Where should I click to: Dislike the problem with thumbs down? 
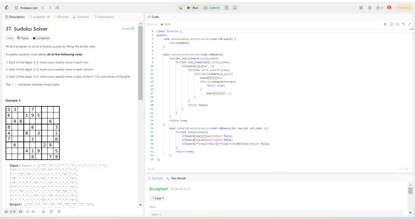21,212
